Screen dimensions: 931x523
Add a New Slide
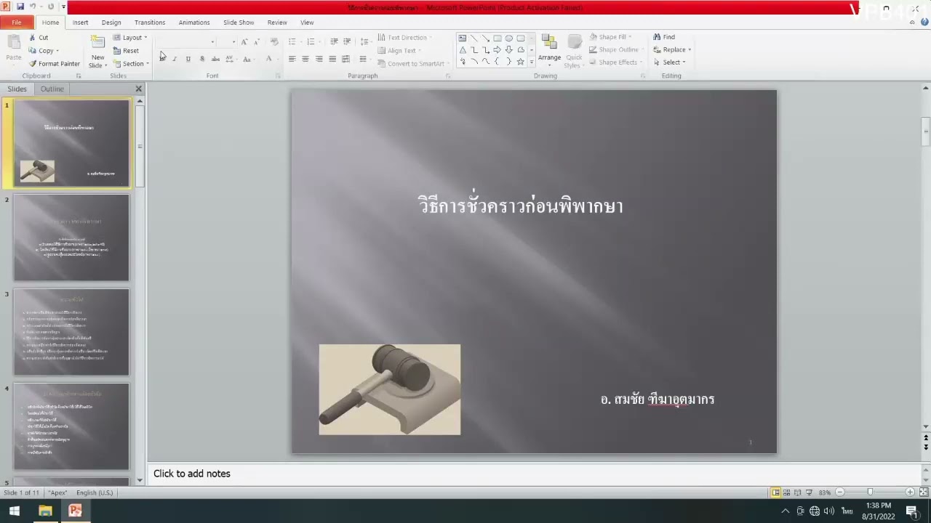tap(97, 52)
